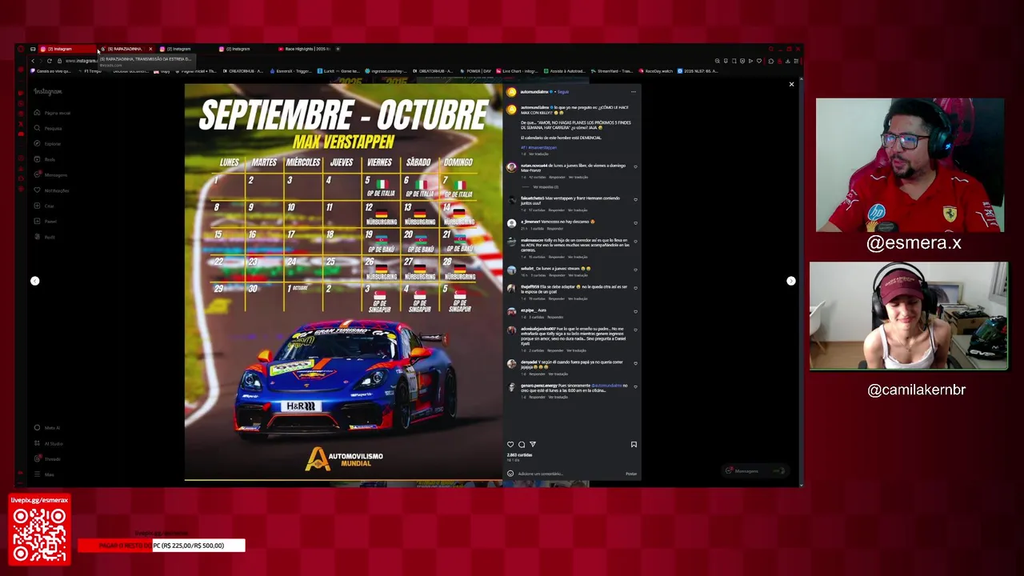Like a_jimenezr's comment heart
The width and height of the screenshot is (1024, 576).
(635, 223)
